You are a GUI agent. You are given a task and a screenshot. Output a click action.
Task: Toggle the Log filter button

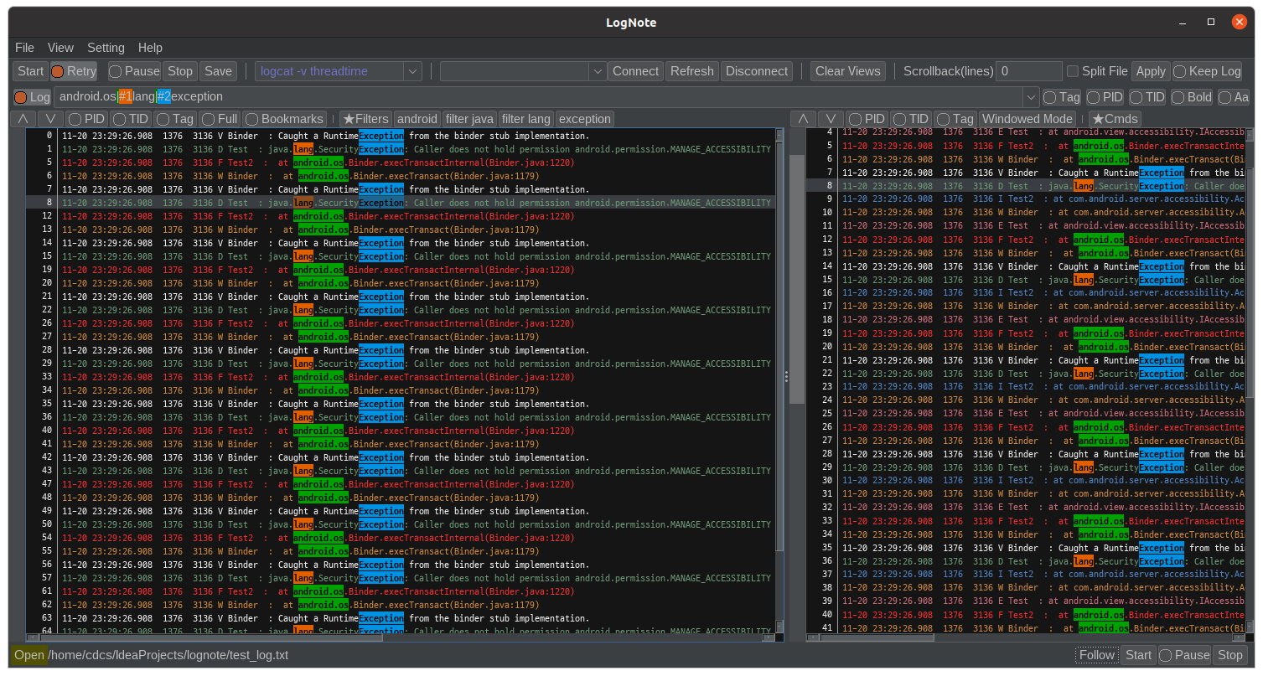pos(32,97)
